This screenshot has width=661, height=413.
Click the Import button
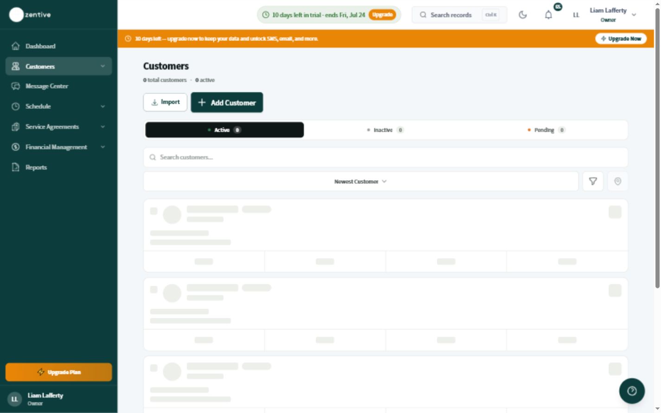[165, 102]
